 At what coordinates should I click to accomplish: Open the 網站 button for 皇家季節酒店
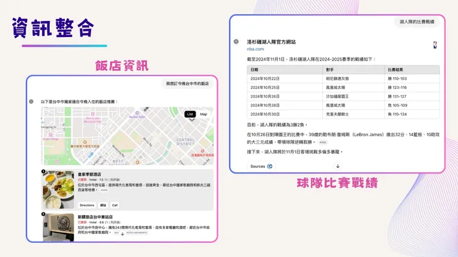[103, 205]
